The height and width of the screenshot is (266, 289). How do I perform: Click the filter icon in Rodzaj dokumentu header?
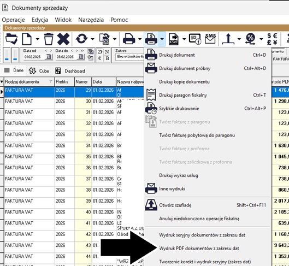pyautogui.click(x=51, y=81)
